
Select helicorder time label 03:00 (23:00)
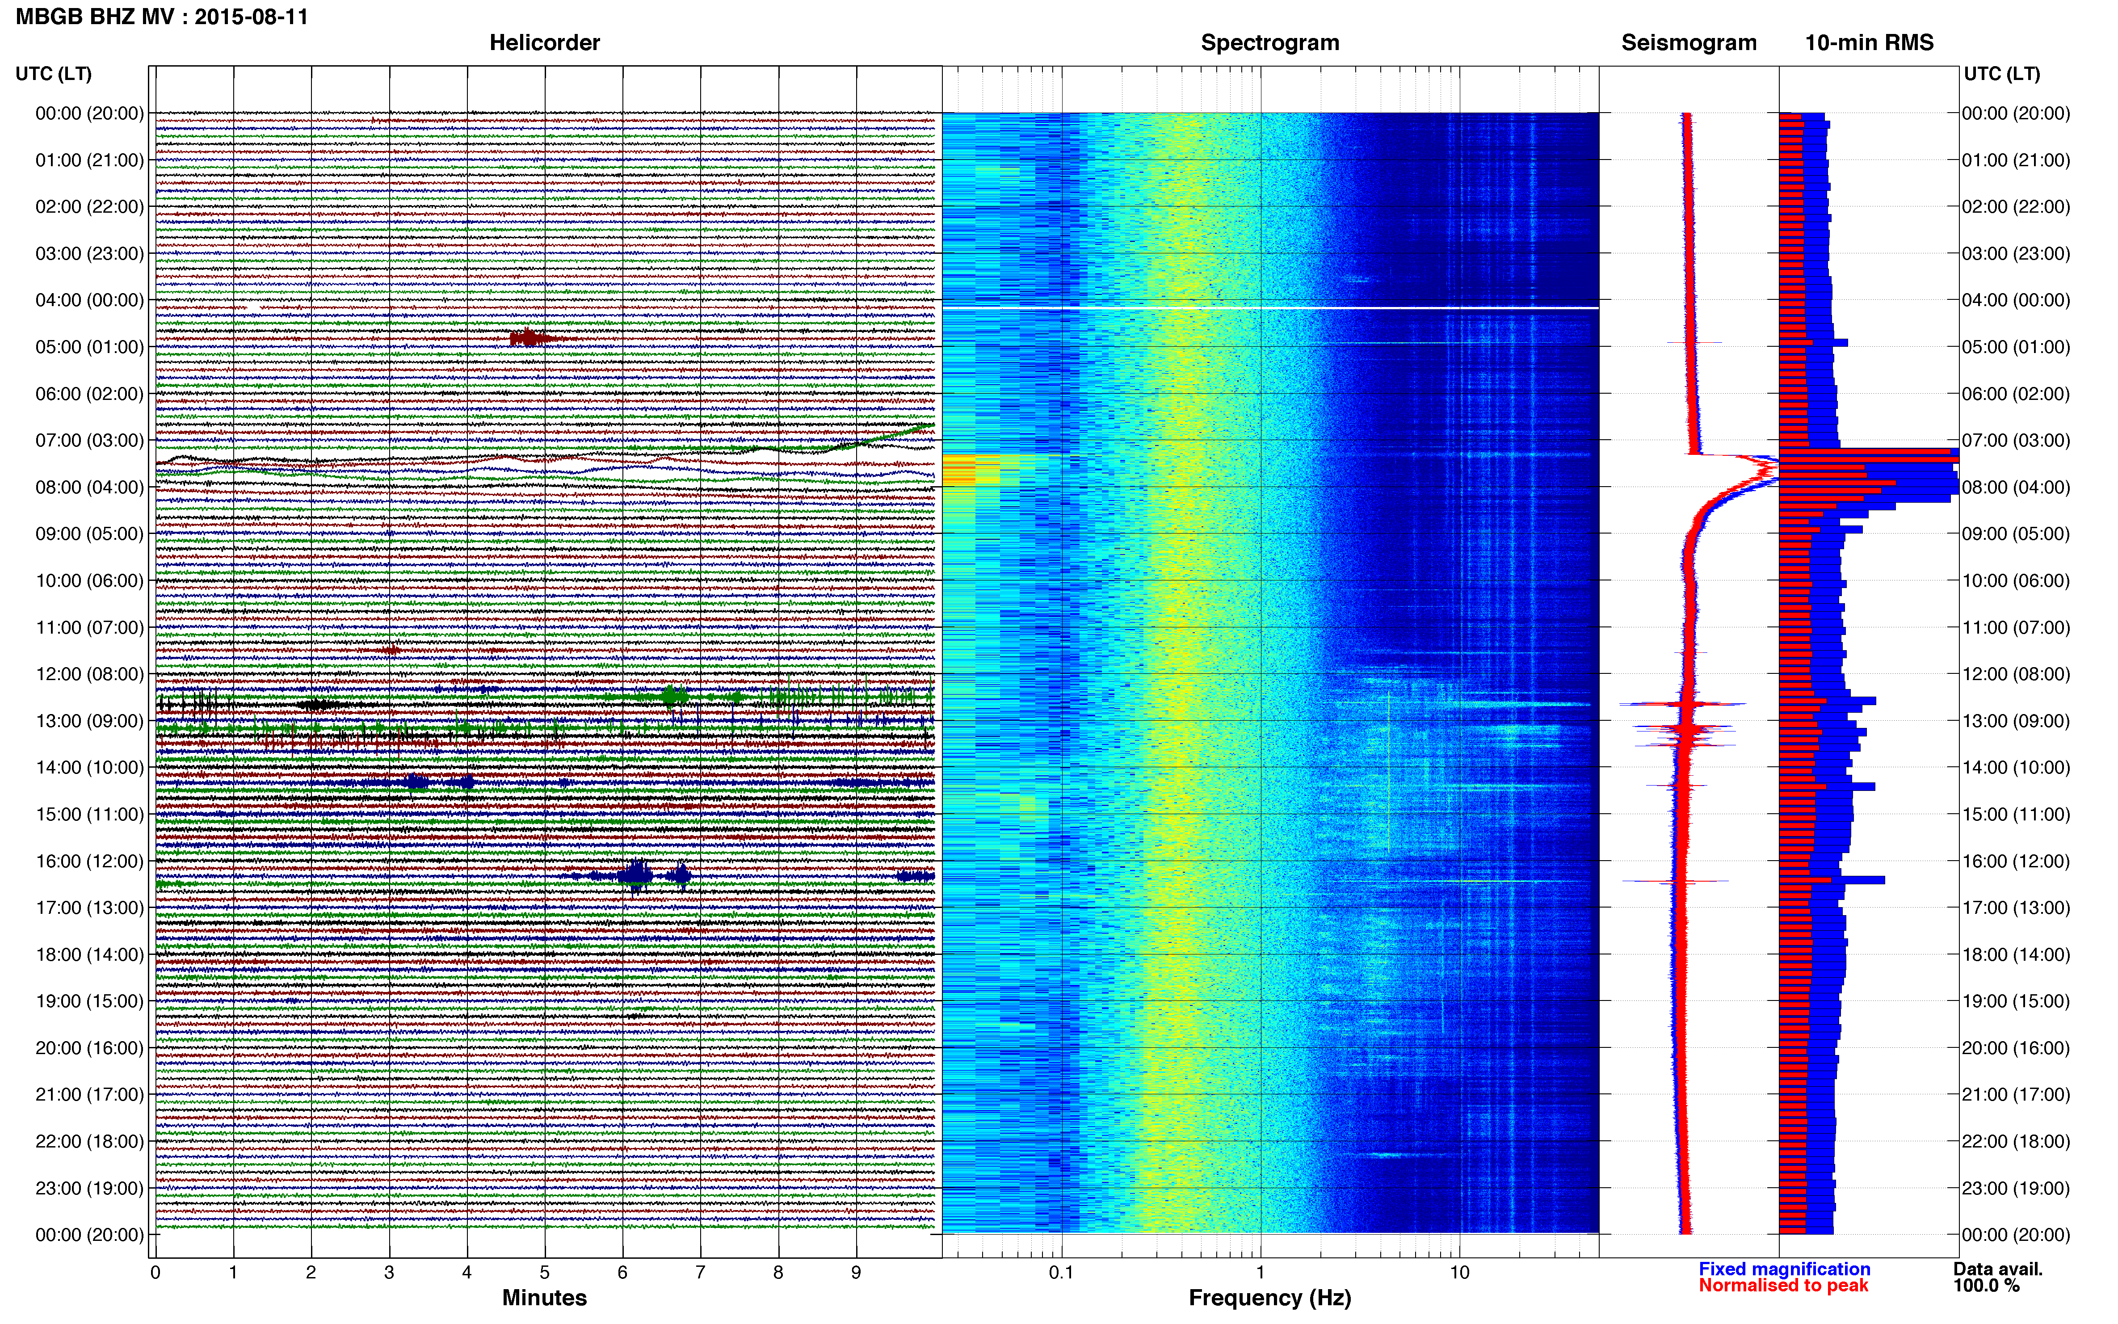[89, 254]
